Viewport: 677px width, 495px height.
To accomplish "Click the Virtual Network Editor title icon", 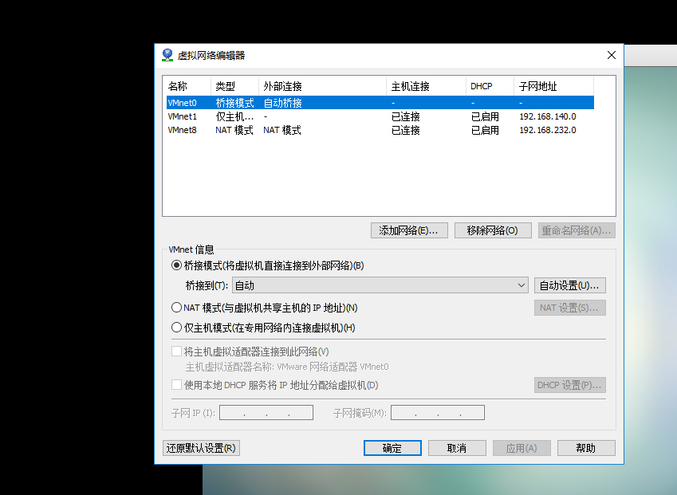I will tap(167, 55).
